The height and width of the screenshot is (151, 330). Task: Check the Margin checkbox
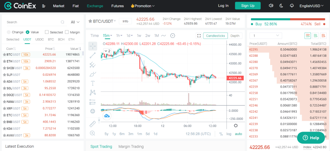click(67, 32)
